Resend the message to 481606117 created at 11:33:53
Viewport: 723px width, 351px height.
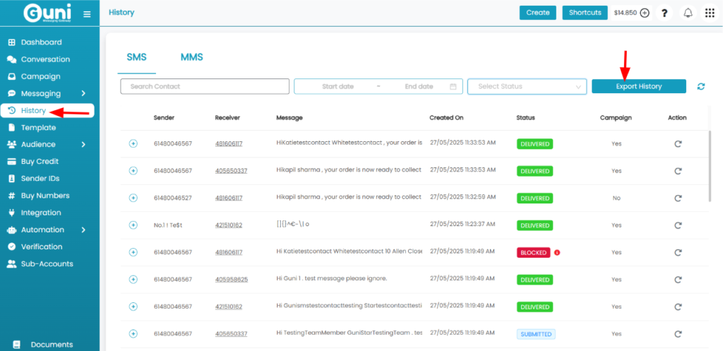click(677, 144)
